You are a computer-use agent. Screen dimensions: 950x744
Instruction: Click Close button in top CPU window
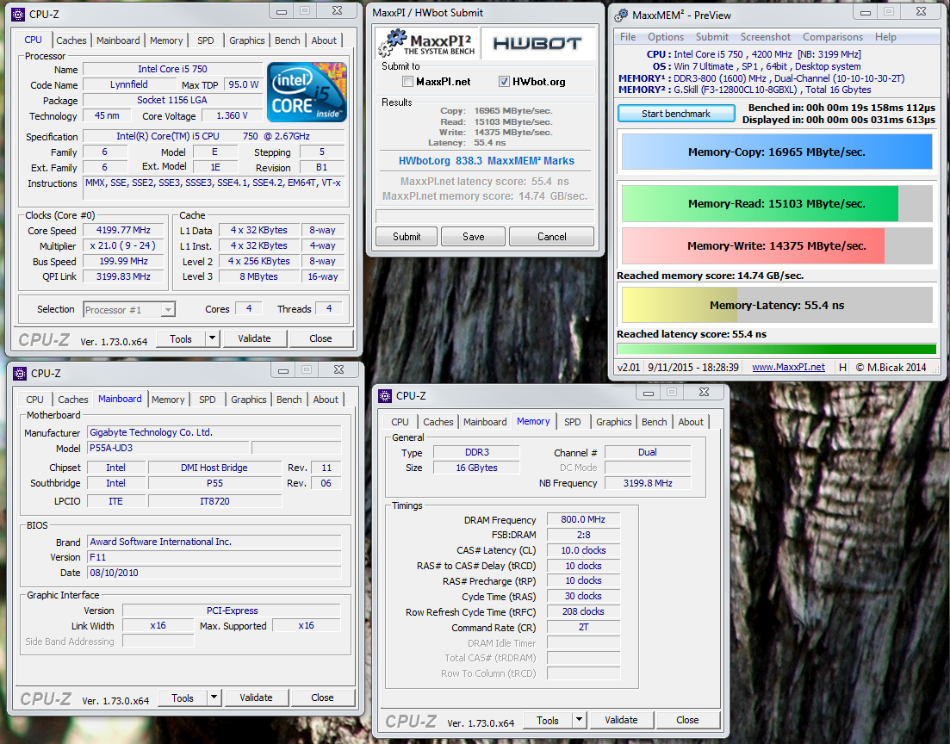[x=320, y=338]
